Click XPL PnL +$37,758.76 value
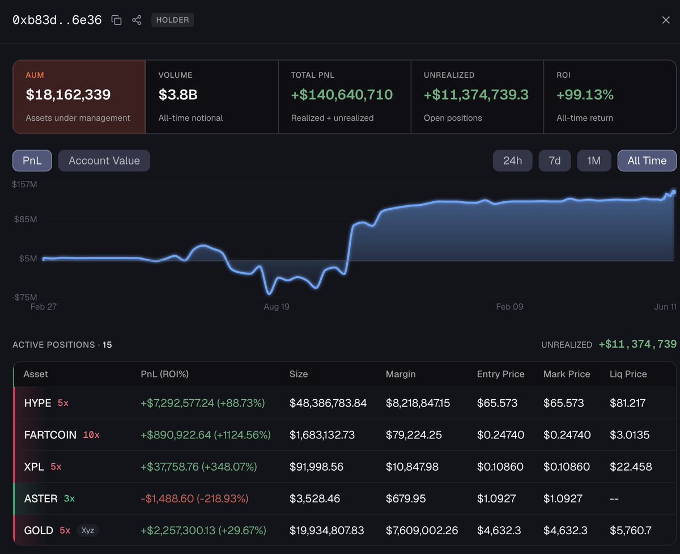 199,467
